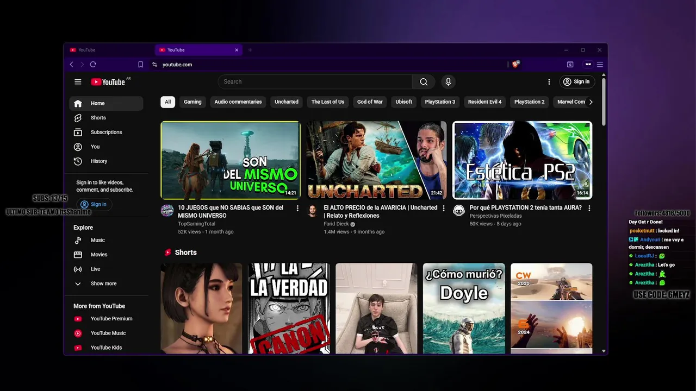
Task: Open YouTube Kids link
Action: 106,348
